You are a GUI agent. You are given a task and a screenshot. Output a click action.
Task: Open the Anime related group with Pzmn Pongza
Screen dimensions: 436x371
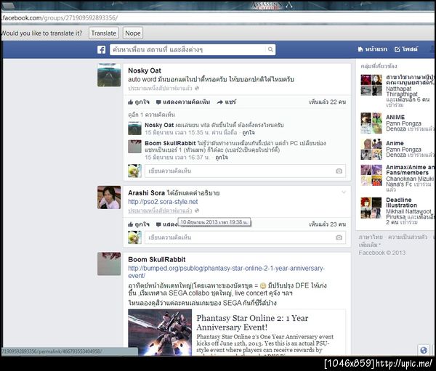395,144
